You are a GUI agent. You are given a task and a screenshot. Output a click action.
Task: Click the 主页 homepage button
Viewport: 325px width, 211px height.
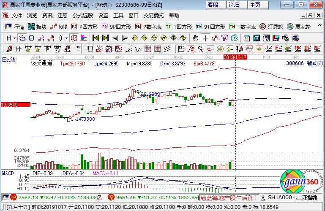(x=258, y=5)
